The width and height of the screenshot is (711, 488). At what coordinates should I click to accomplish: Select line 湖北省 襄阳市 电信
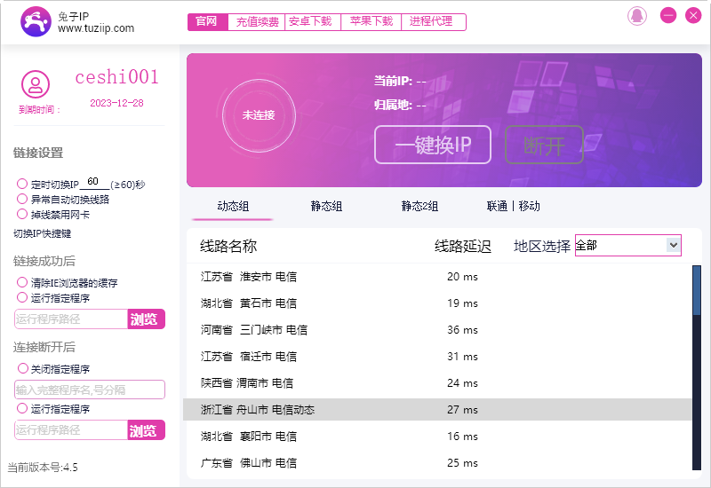(437, 437)
